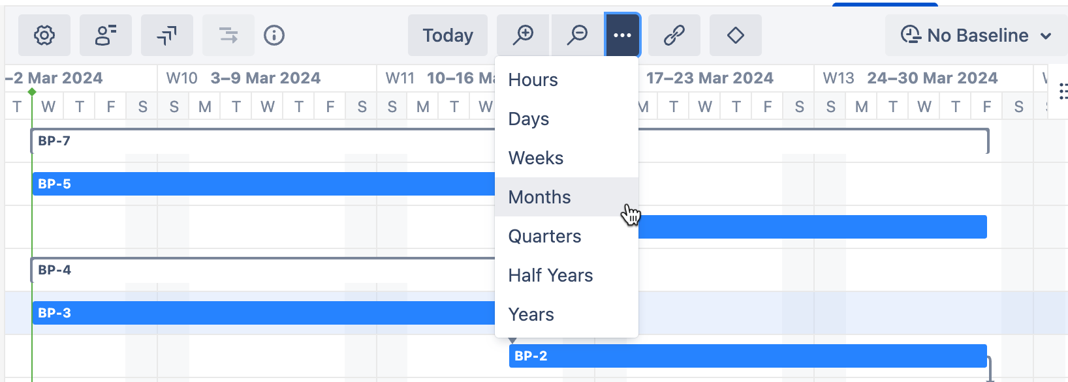Click the indent tasks icon
This screenshot has height=382, width=1068.
tap(228, 35)
